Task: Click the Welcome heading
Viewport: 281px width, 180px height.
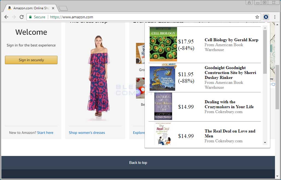Action: tap(31, 32)
